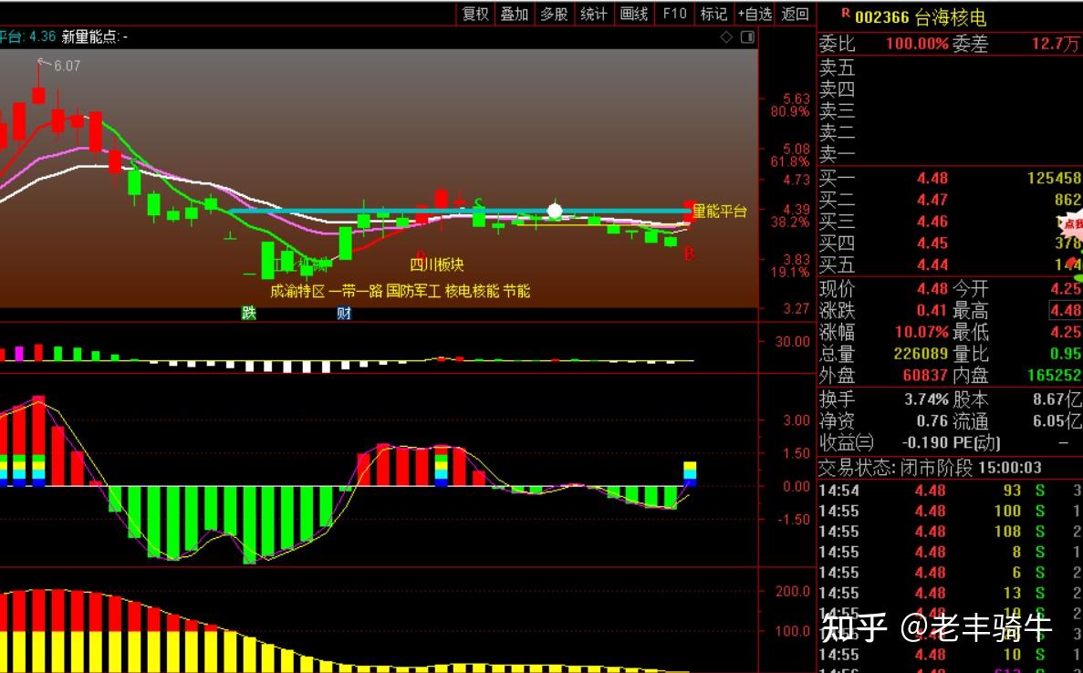
Task: Open the F10 company info
Action: pyautogui.click(x=675, y=14)
